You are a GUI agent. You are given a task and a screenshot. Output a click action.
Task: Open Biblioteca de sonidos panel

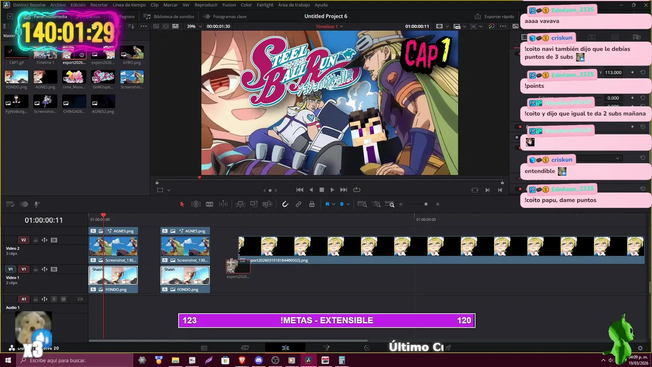tap(169, 16)
